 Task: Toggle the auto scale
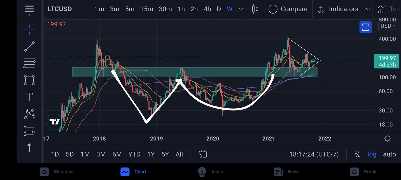click(389, 154)
